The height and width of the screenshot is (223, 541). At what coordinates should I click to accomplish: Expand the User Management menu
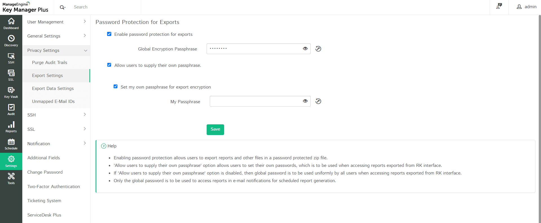[56, 22]
